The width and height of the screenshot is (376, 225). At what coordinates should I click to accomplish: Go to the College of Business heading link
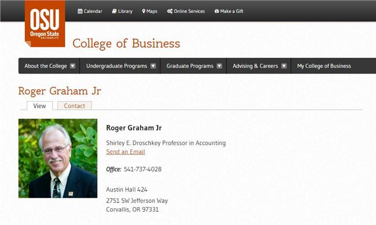coord(126,43)
